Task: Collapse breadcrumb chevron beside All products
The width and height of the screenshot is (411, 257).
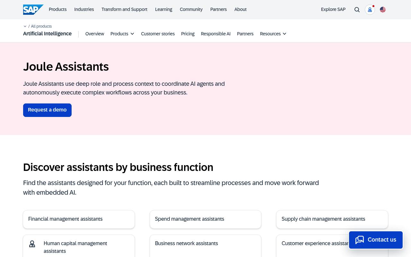Action: coord(25,26)
